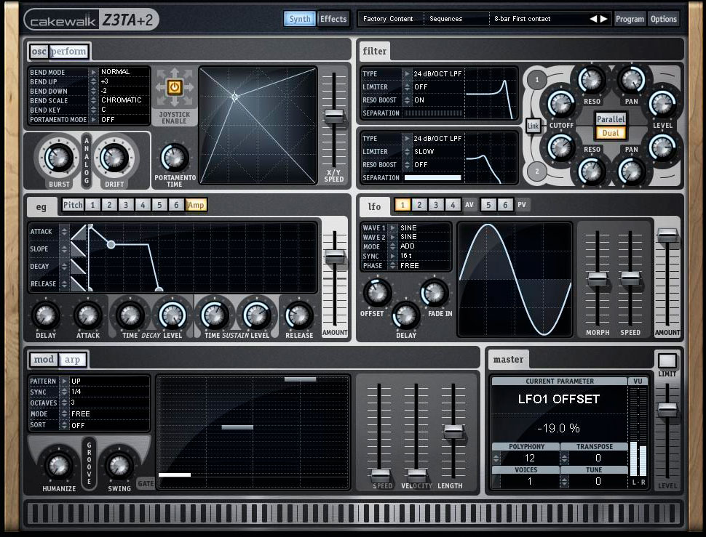Click the previous preset arrow

[x=593, y=19]
